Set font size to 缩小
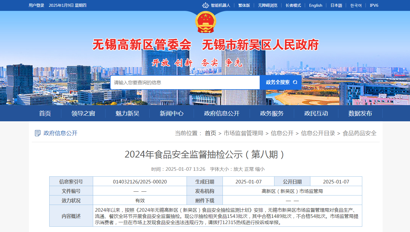Screen dimensions: 410x232 (260, 169)
